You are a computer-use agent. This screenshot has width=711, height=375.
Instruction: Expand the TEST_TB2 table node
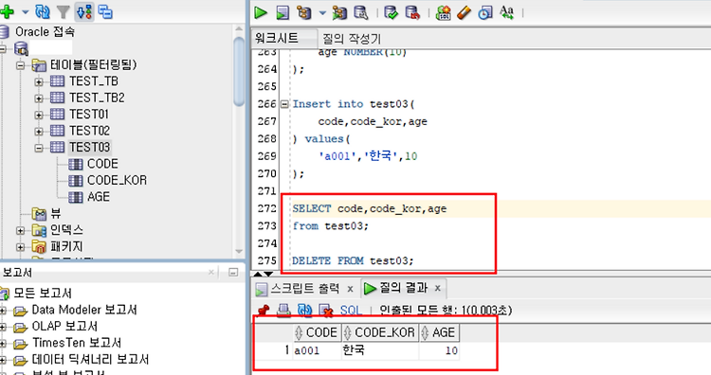pyautogui.click(x=39, y=98)
